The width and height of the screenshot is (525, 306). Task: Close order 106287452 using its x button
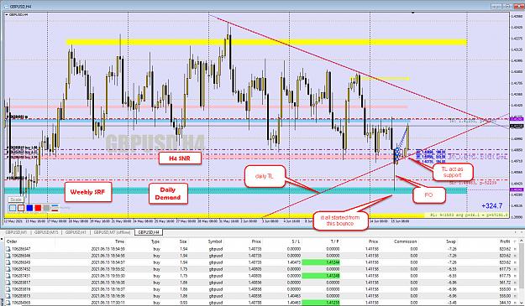(515, 269)
